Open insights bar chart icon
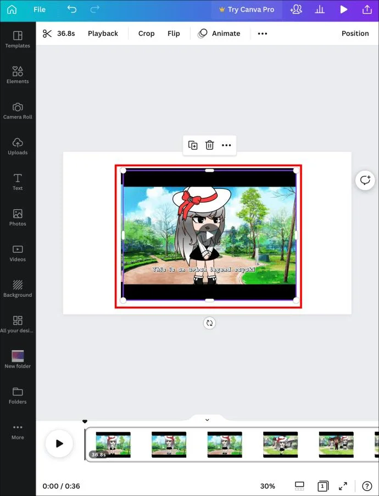 point(320,9)
